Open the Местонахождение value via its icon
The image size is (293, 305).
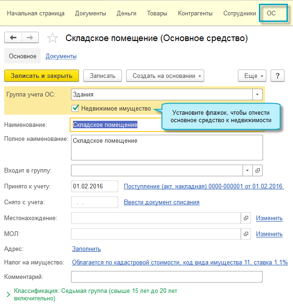tap(246, 218)
